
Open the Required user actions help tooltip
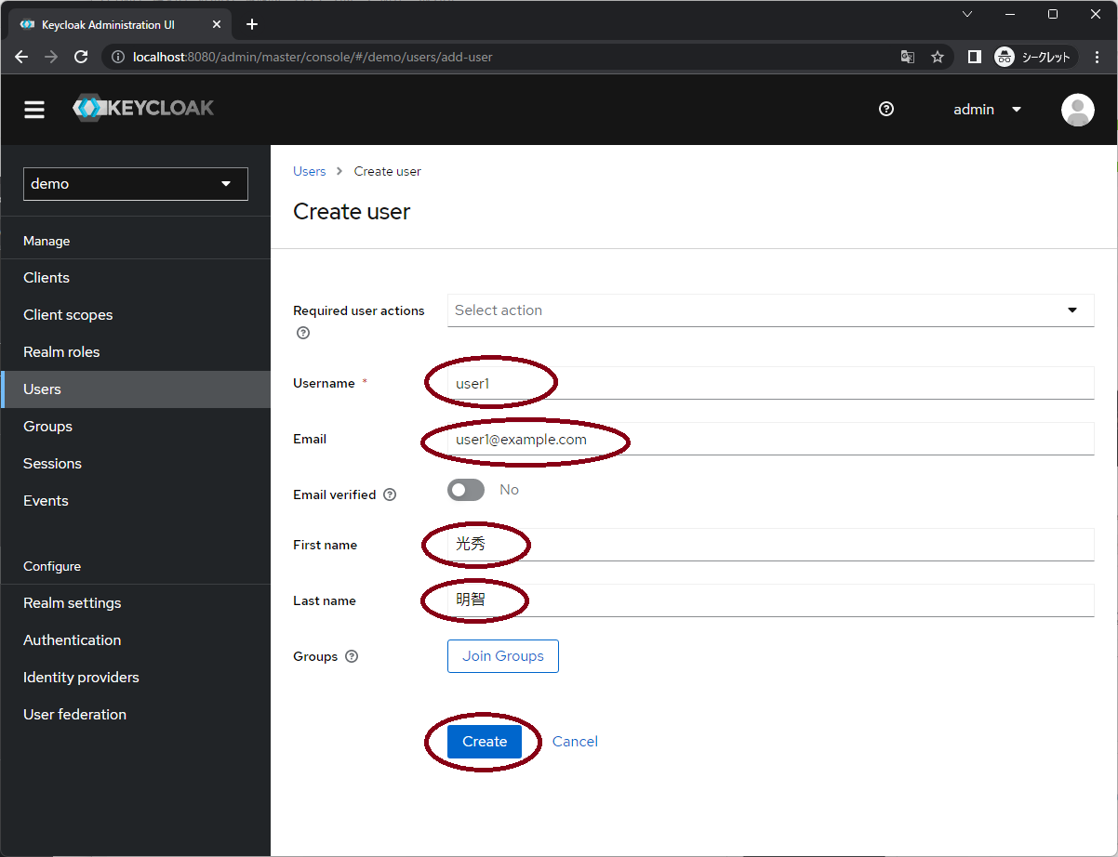(x=302, y=332)
